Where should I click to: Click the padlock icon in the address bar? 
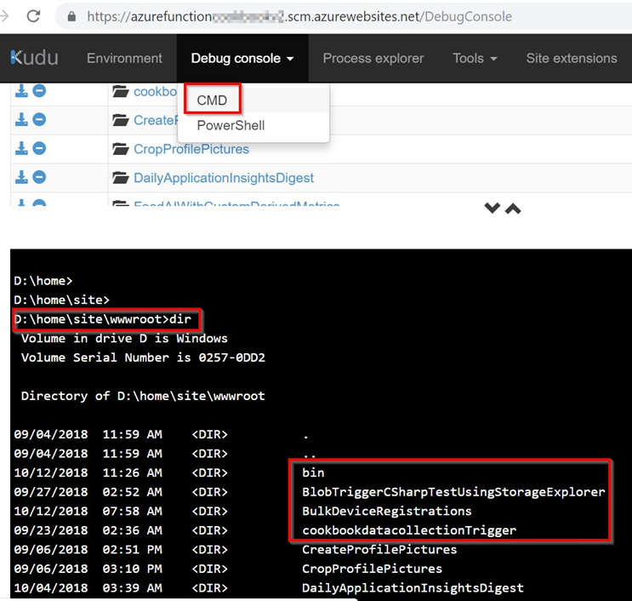click(71, 16)
